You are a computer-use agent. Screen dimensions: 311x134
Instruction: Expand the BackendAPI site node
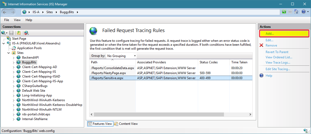pyautogui.click(x=13, y=58)
